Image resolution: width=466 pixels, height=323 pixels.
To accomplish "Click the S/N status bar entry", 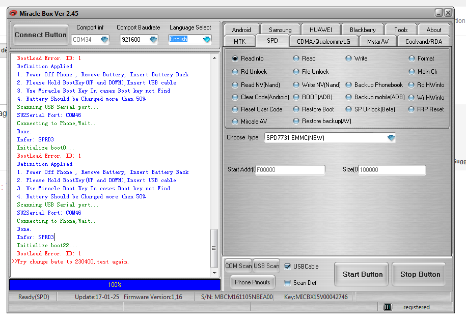I will pyautogui.click(x=237, y=297).
